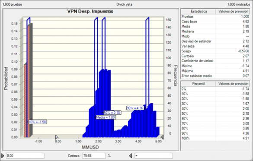
Task: Select the Percentil column header
Action: coord(199,84)
